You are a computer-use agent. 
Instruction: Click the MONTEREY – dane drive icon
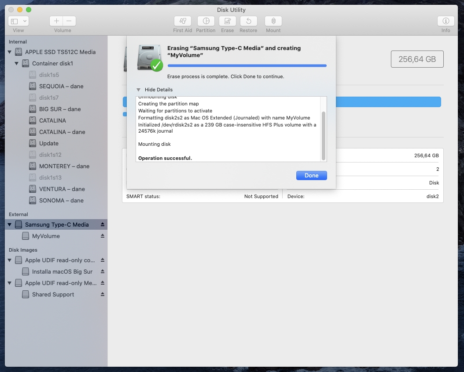[x=33, y=166]
